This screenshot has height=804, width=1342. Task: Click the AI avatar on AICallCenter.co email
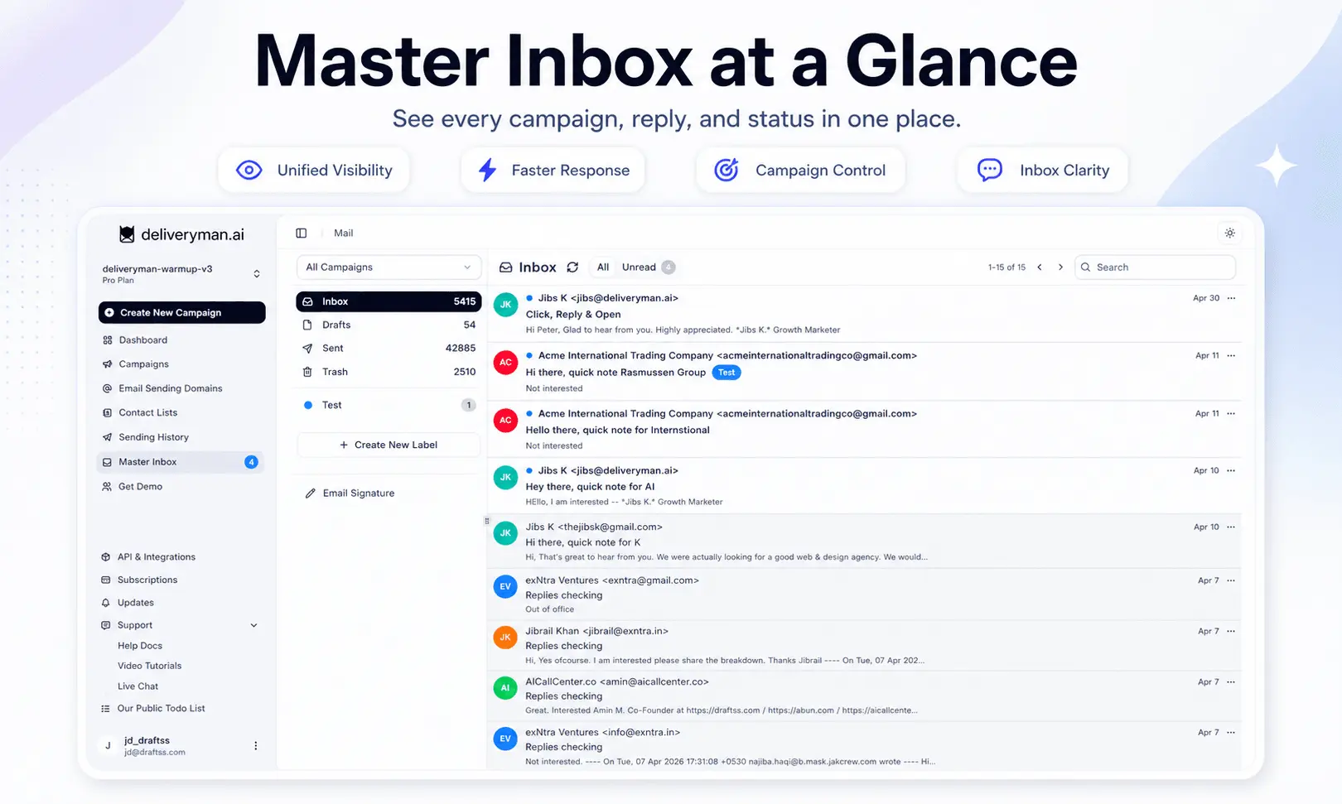pos(505,688)
